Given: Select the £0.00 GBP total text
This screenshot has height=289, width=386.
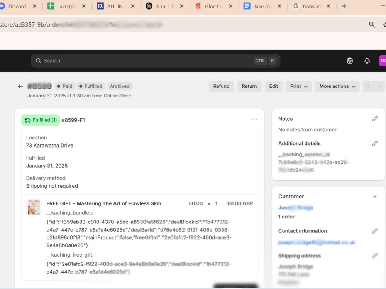Looking at the screenshot, I should point(240,203).
